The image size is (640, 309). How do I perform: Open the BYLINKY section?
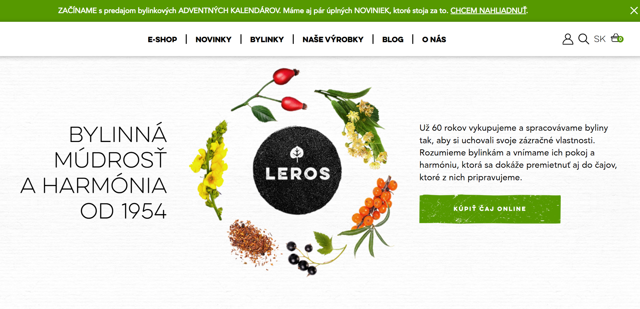pos(267,39)
